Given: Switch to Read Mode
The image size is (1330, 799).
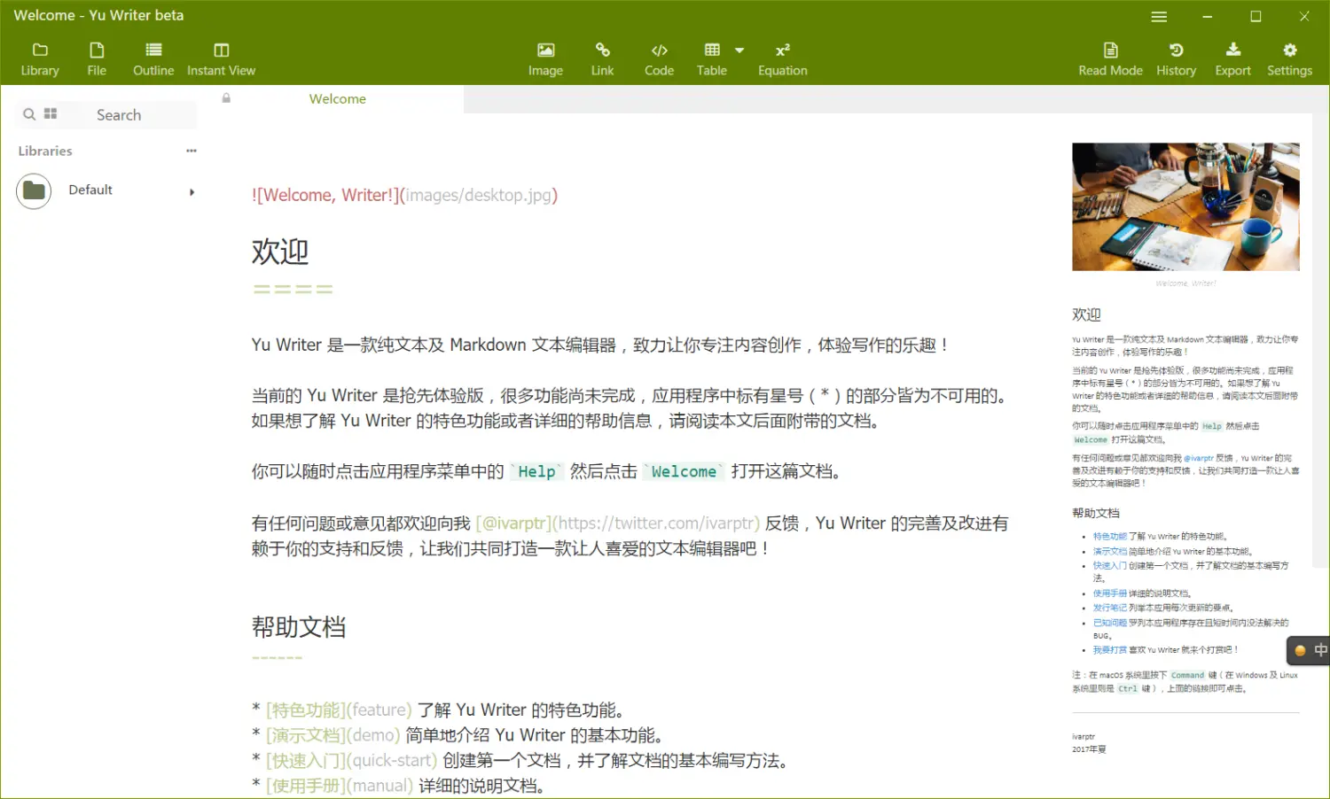Looking at the screenshot, I should click(1110, 59).
